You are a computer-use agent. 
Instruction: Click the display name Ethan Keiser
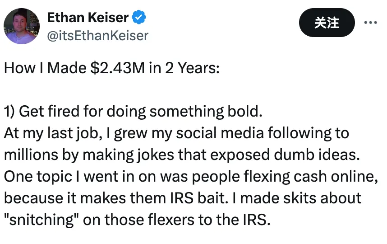[88, 18]
